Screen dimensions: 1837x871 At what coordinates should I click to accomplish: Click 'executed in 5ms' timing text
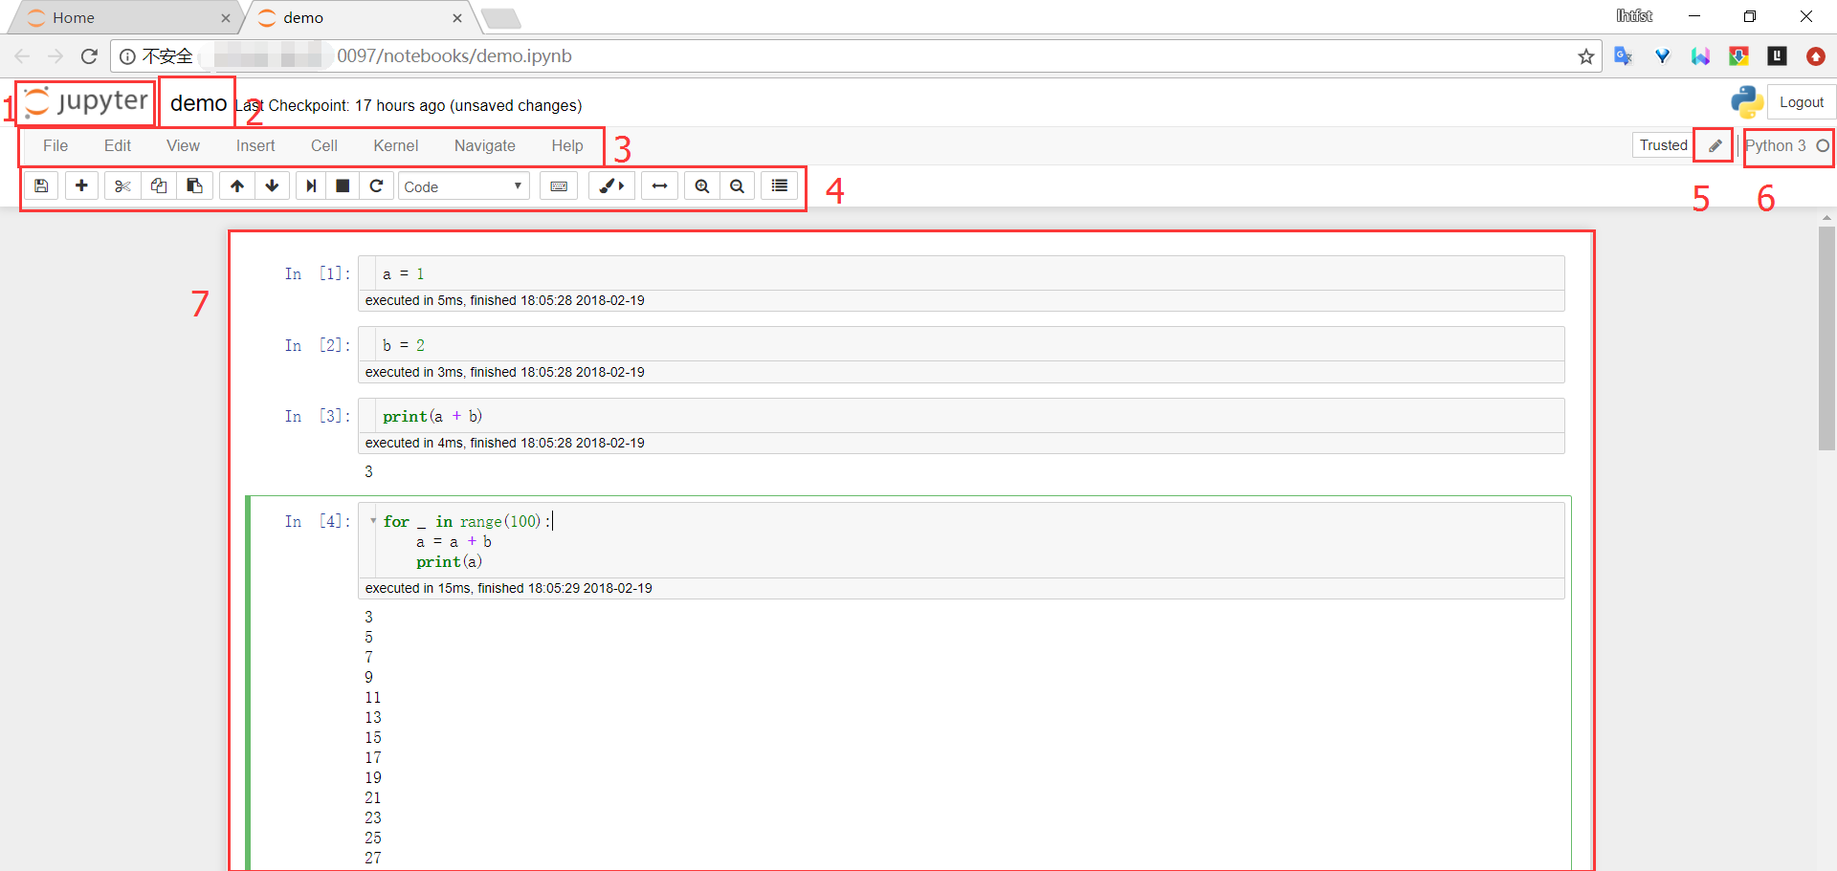[504, 300]
